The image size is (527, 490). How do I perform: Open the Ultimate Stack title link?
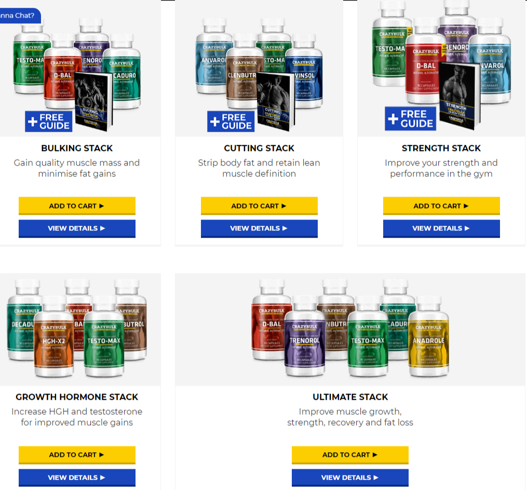pos(350,397)
